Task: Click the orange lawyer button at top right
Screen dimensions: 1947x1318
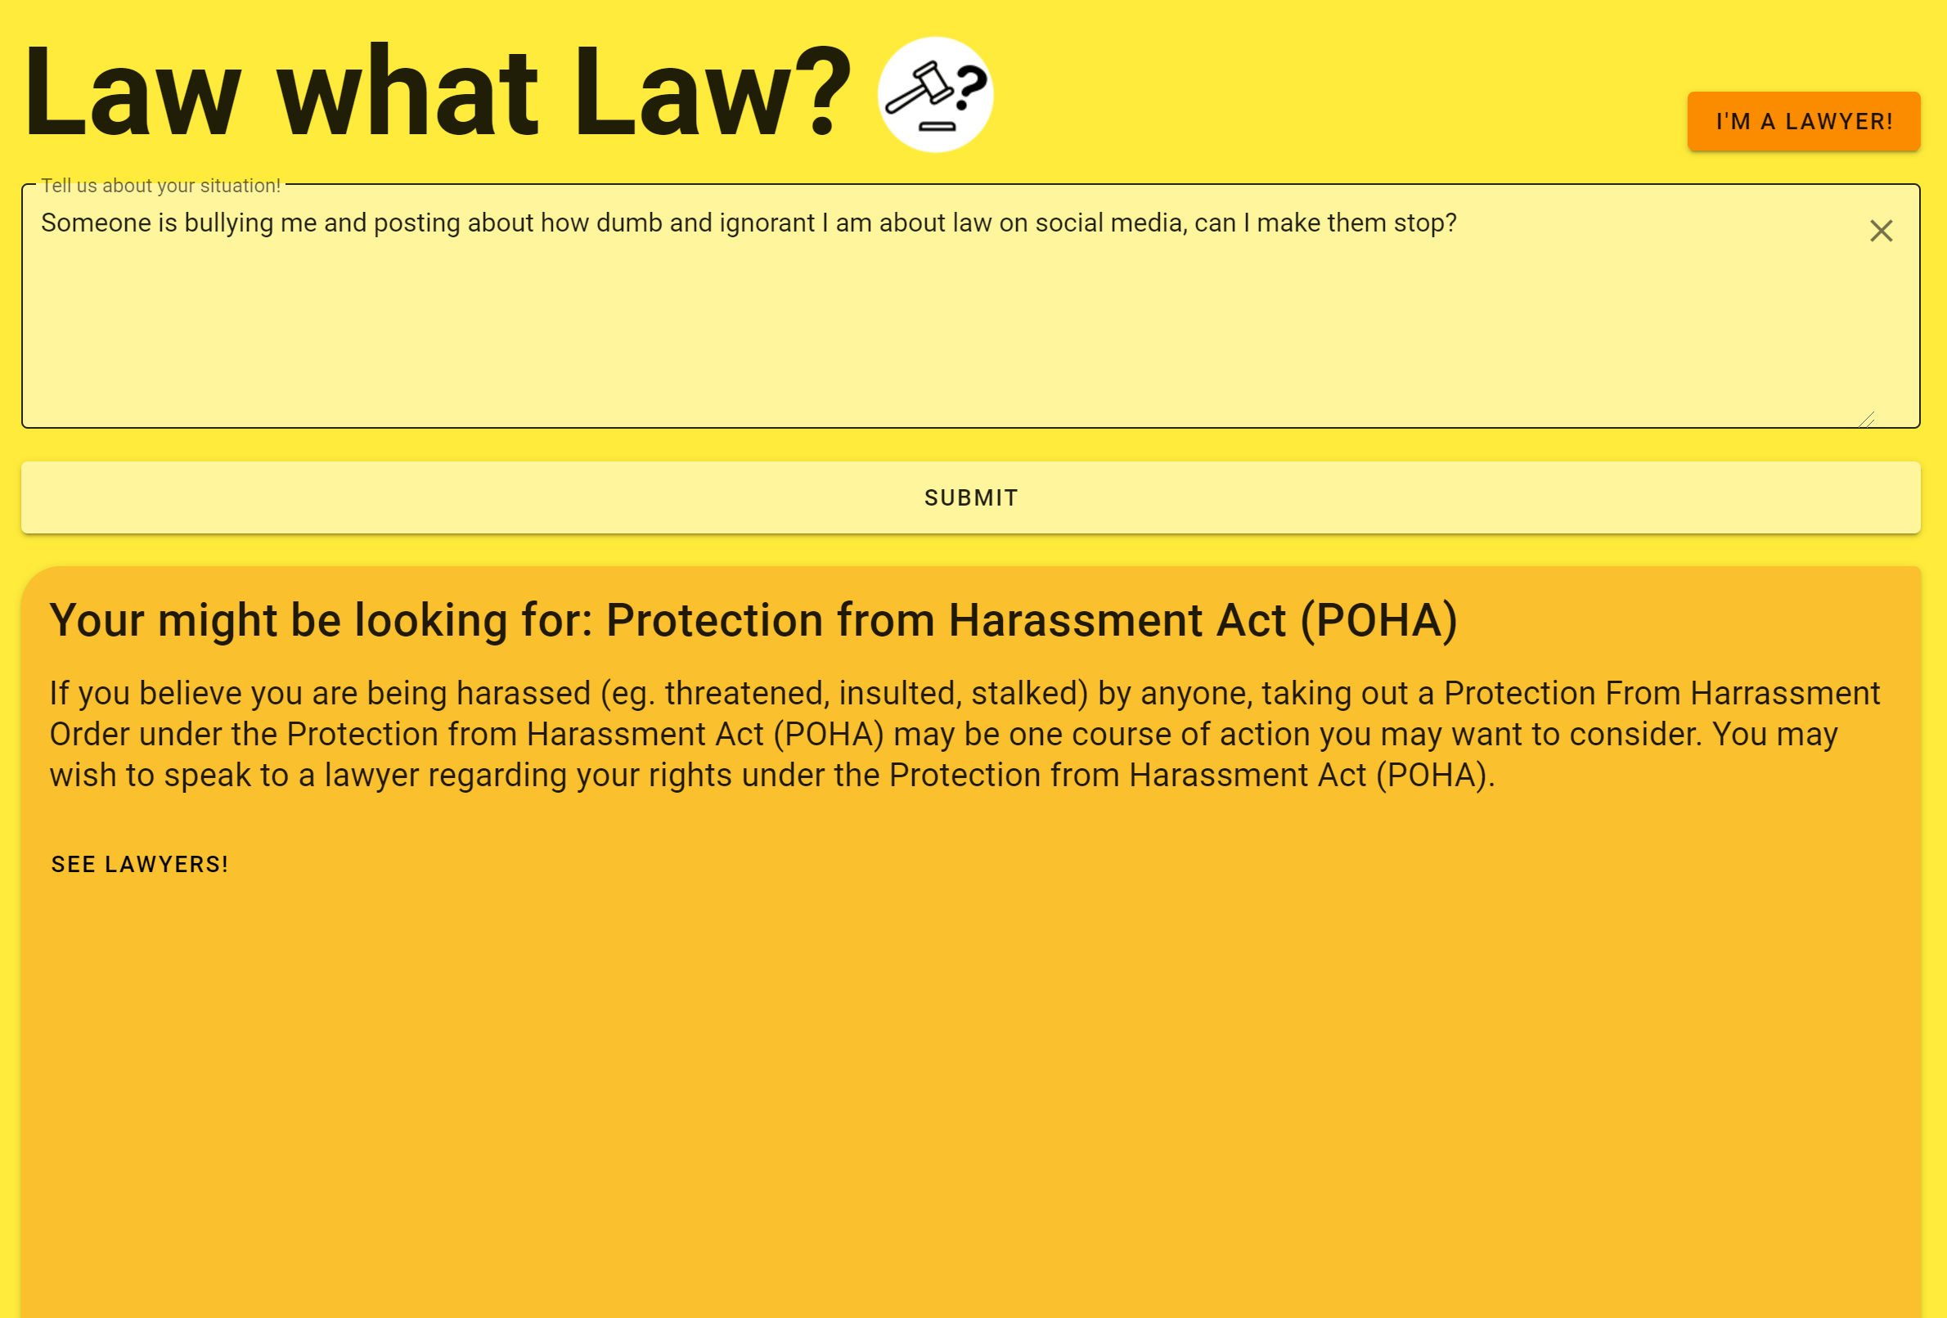Action: click(1803, 120)
